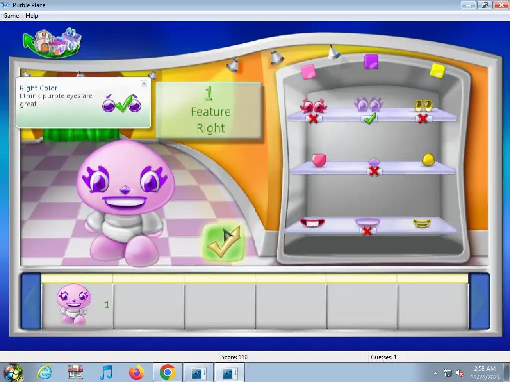Switch to second Purble Place taskbar window
The image size is (510, 382).
(x=229, y=372)
